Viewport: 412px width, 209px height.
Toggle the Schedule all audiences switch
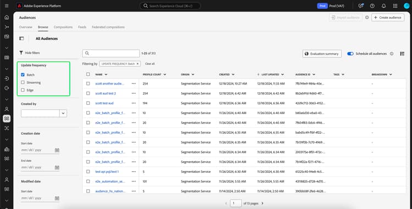point(350,54)
